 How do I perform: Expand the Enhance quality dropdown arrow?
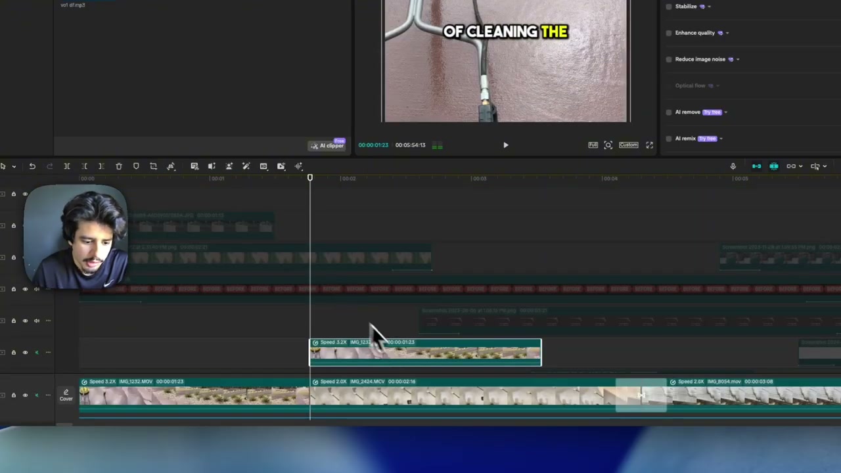tap(727, 33)
